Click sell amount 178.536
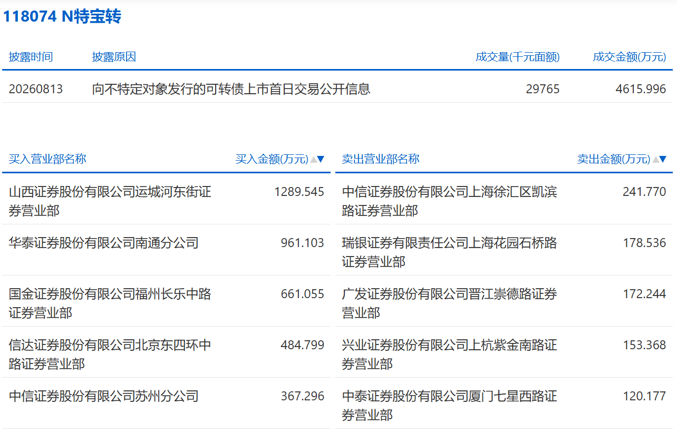The width and height of the screenshot is (677, 433). (644, 243)
